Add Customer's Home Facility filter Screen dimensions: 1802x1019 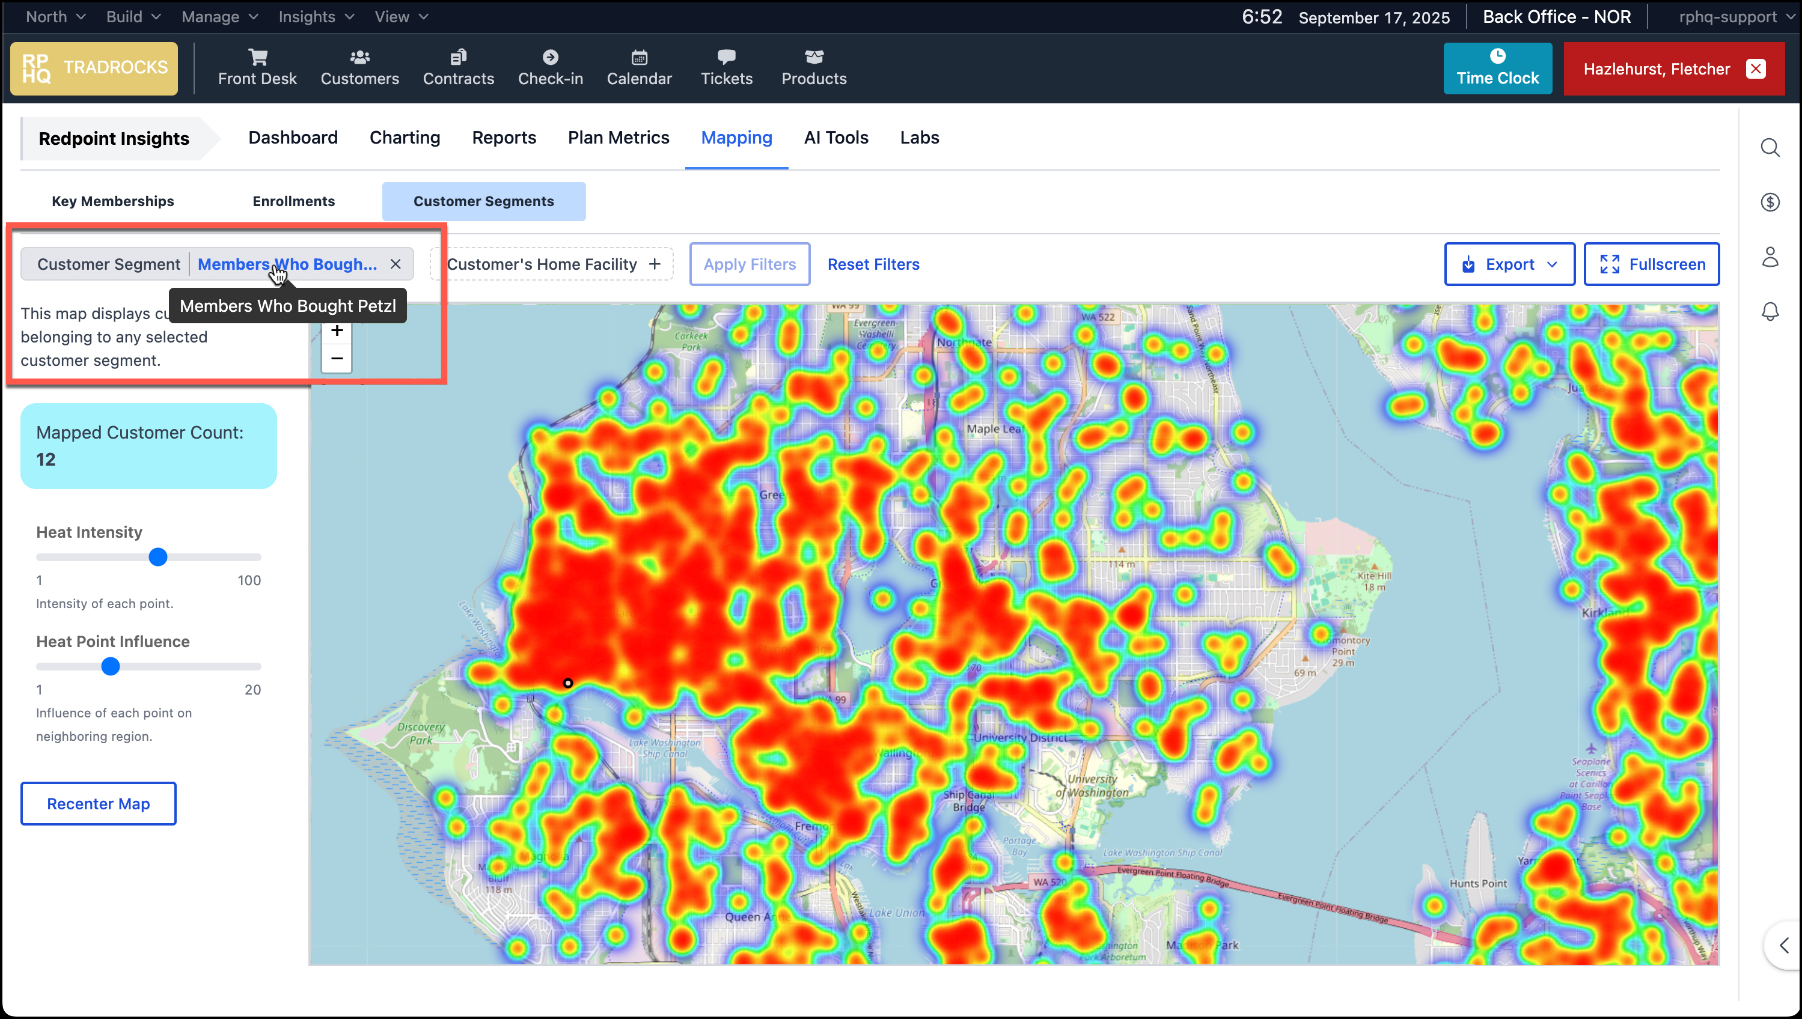coord(552,264)
